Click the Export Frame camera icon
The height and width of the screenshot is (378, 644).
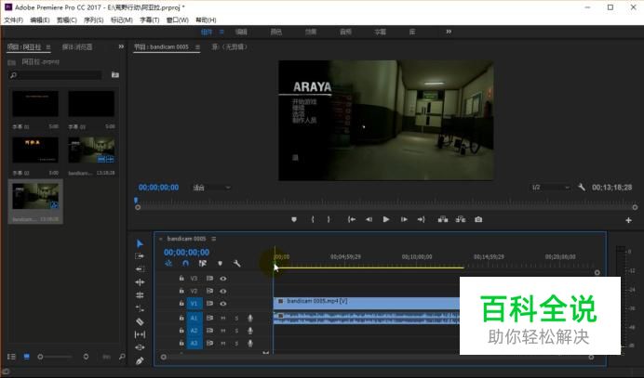click(x=478, y=220)
